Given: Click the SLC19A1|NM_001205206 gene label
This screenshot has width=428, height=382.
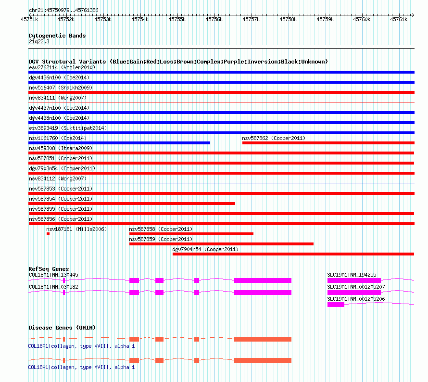Looking at the screenshot, I should click(x=356, y=299).
